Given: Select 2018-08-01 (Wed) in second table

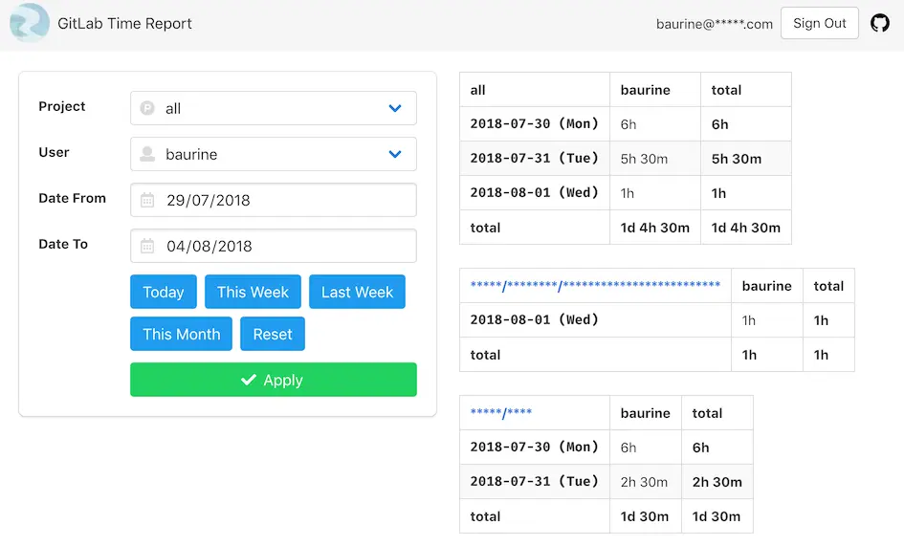Looking at the screenshot, I should [x=595, y=320].
